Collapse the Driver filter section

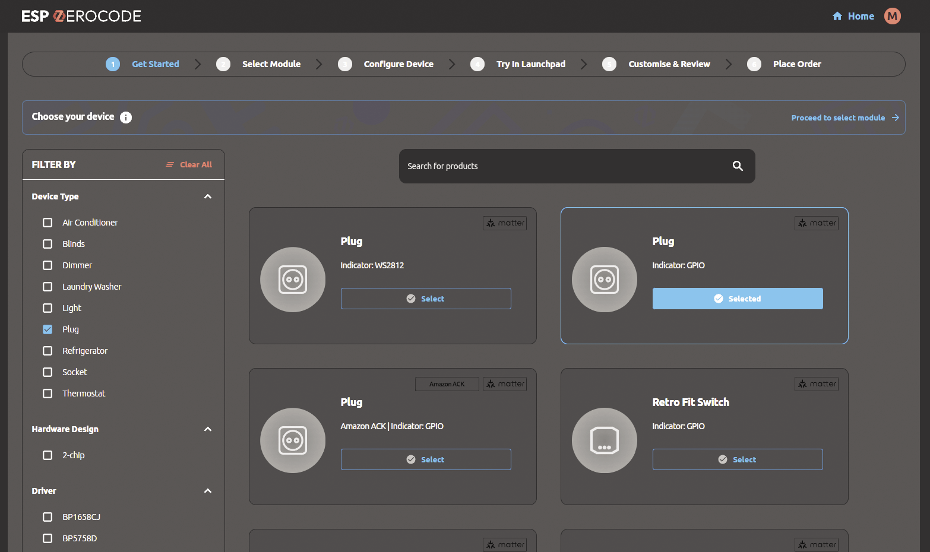pos(208,491)
